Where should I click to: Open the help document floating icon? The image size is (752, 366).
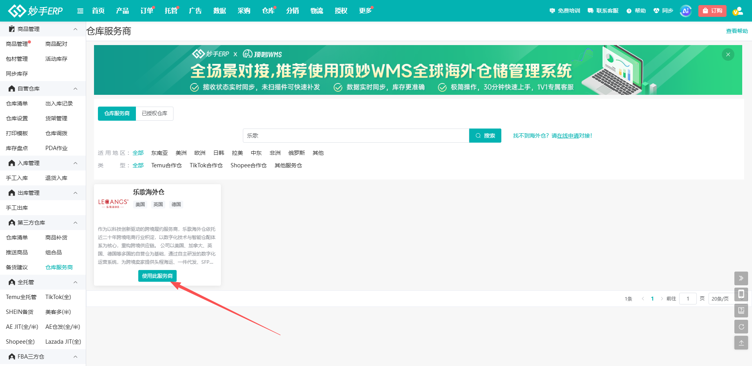pyautogui.click(x=741, y=310)
